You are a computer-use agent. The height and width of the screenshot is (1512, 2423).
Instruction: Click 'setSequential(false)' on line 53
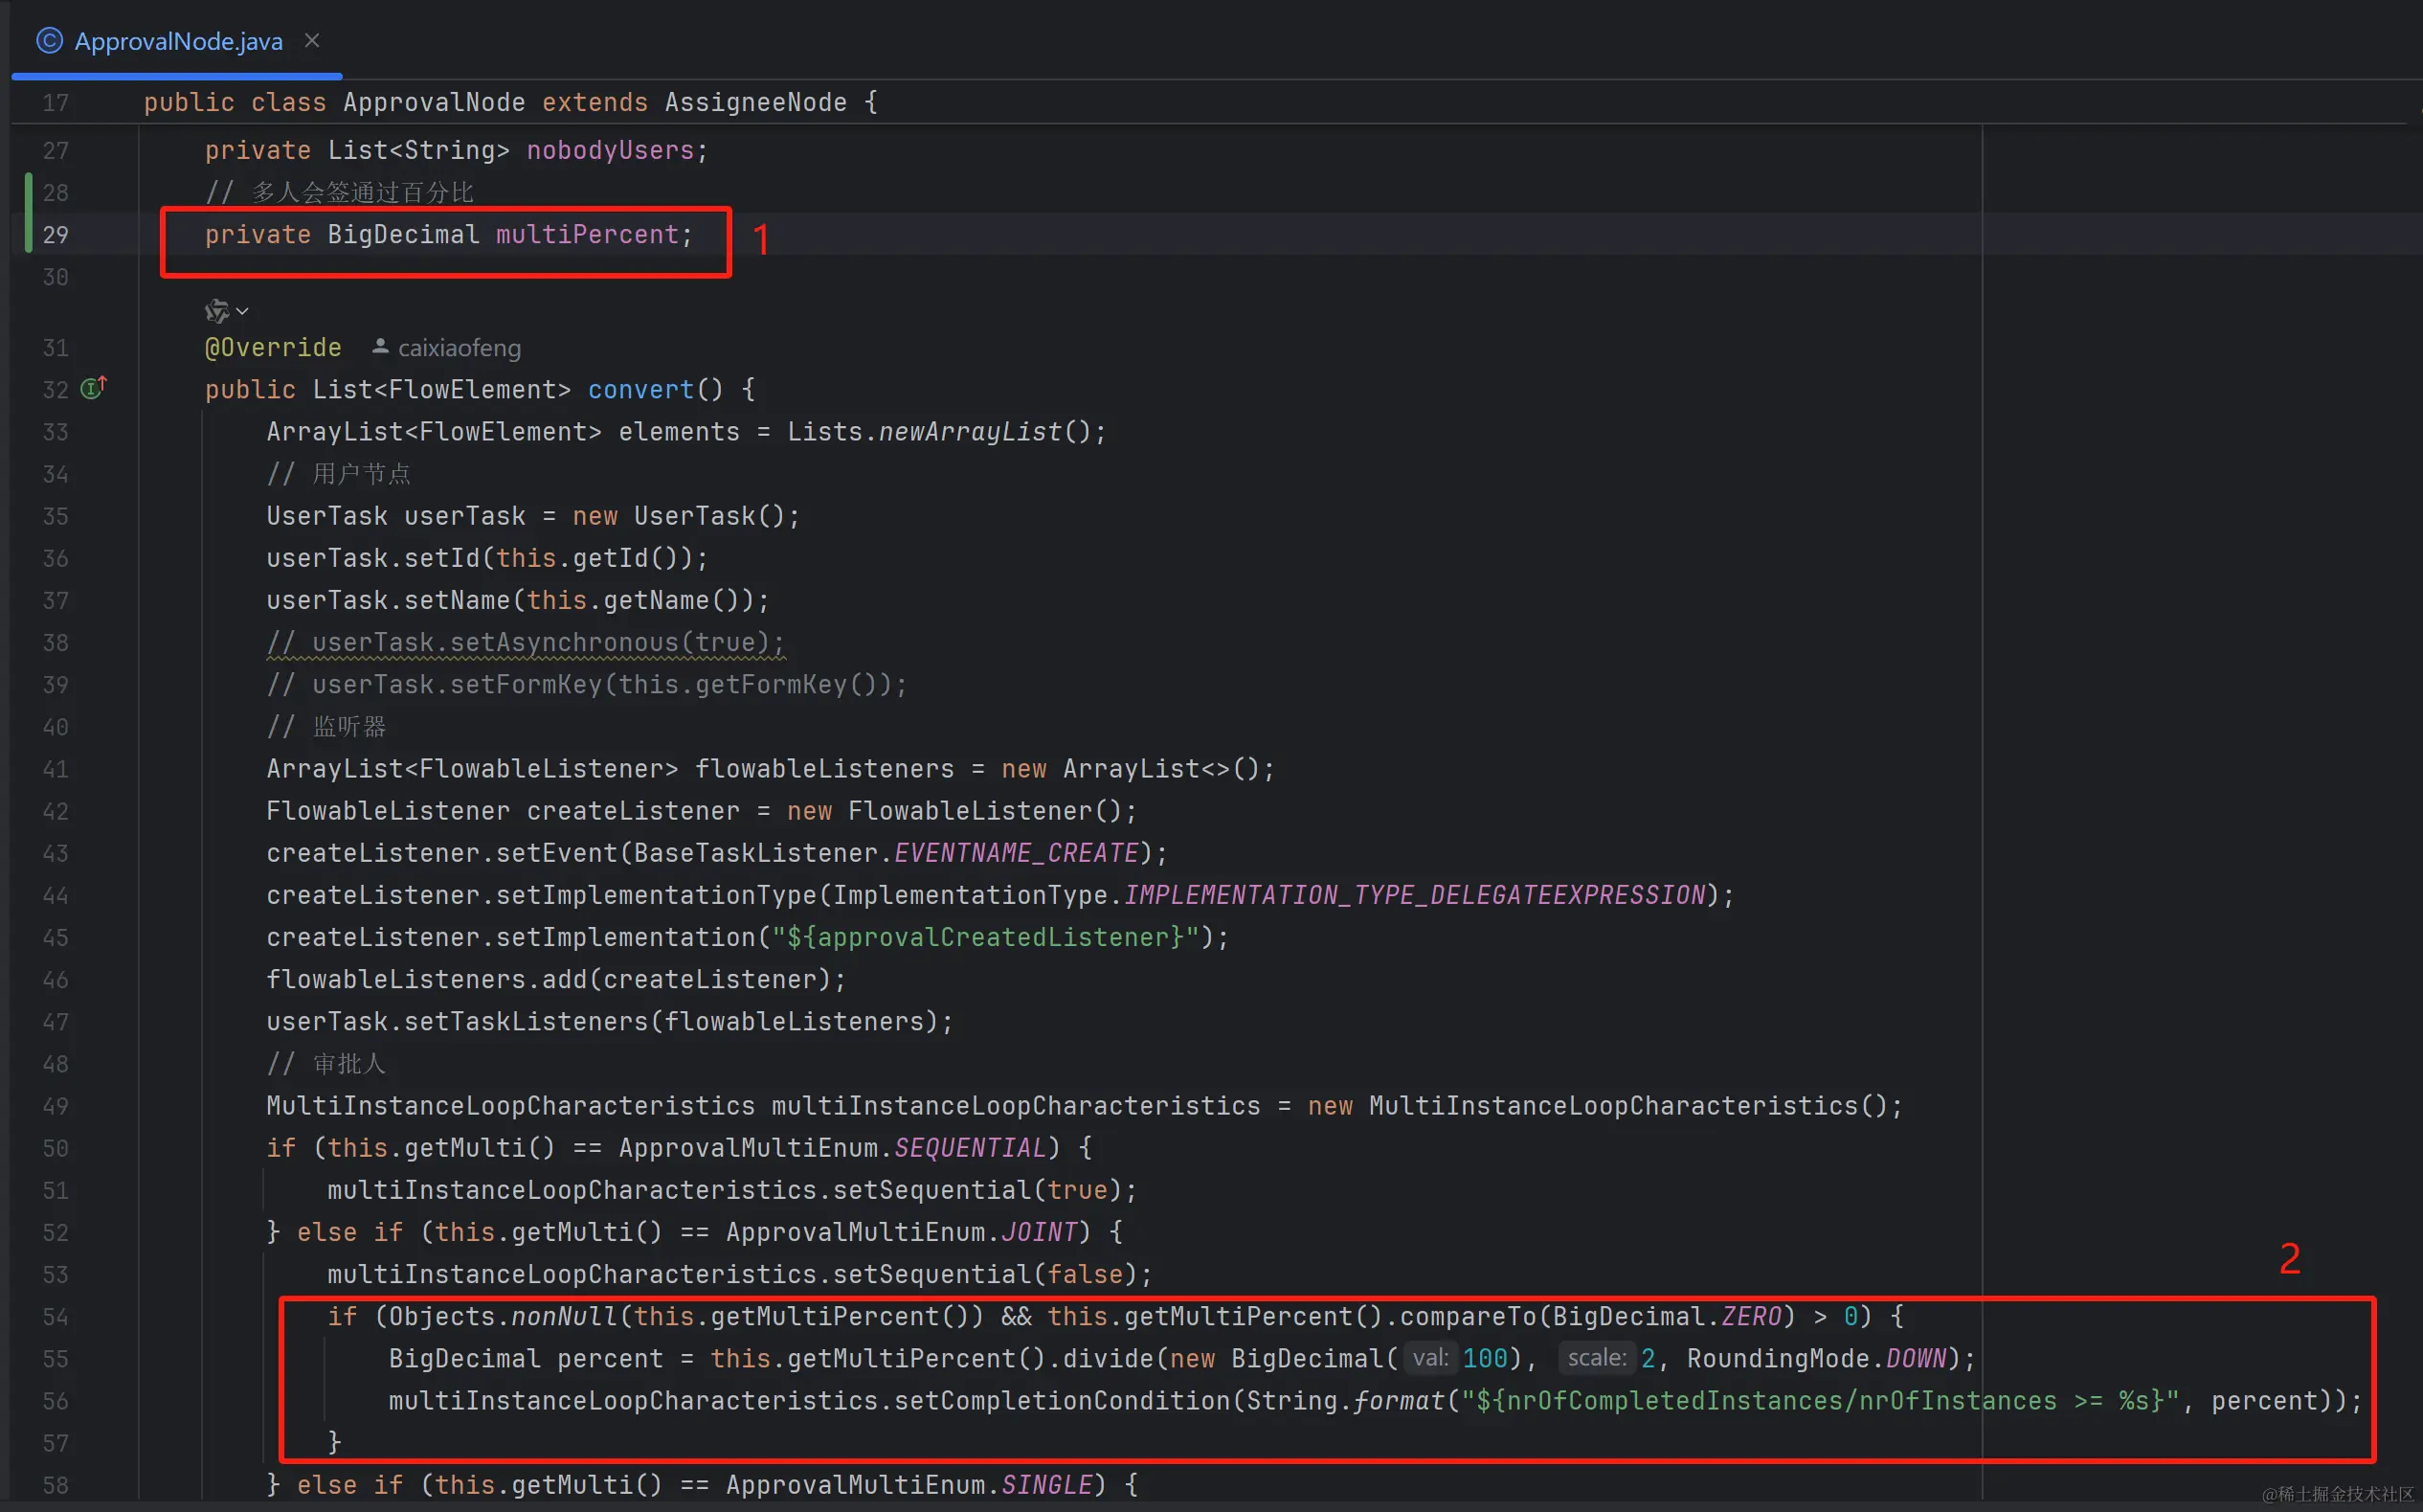point(986,1275)
